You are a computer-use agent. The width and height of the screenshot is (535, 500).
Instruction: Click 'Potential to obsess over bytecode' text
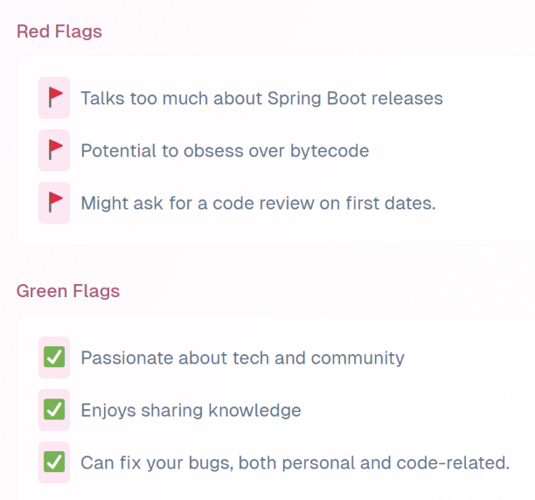[225, 150]
